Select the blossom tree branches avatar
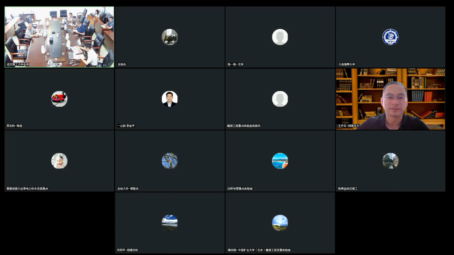 coord(170,161)
